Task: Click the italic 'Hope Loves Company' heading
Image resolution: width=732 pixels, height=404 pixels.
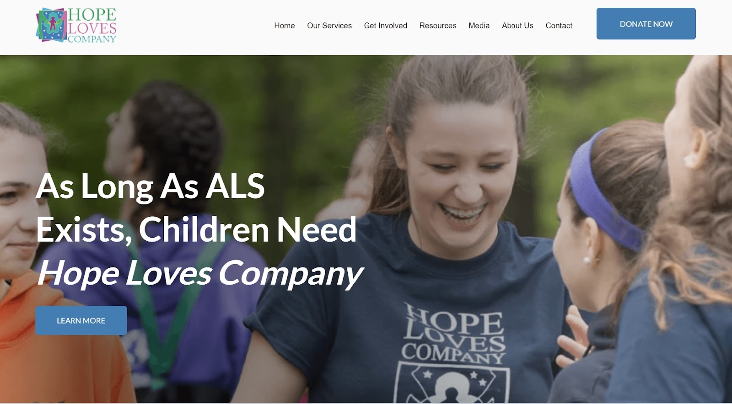Action: (199, 273)
